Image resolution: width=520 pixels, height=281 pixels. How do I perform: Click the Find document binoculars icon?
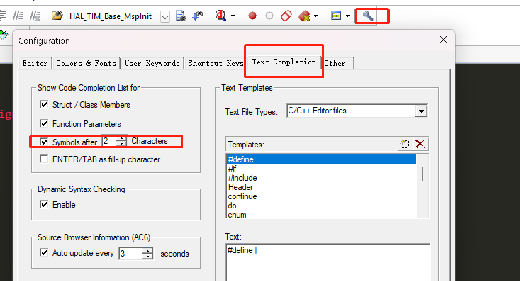click(181, 16)
